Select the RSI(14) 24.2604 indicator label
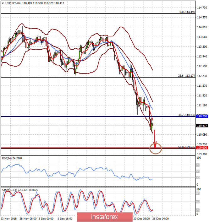Viewport: 209px width, 222px height. pos(12,158)
